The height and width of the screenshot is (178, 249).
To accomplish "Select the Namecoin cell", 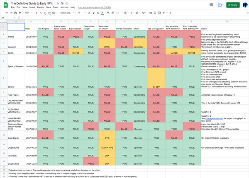I will click(140, 43).
